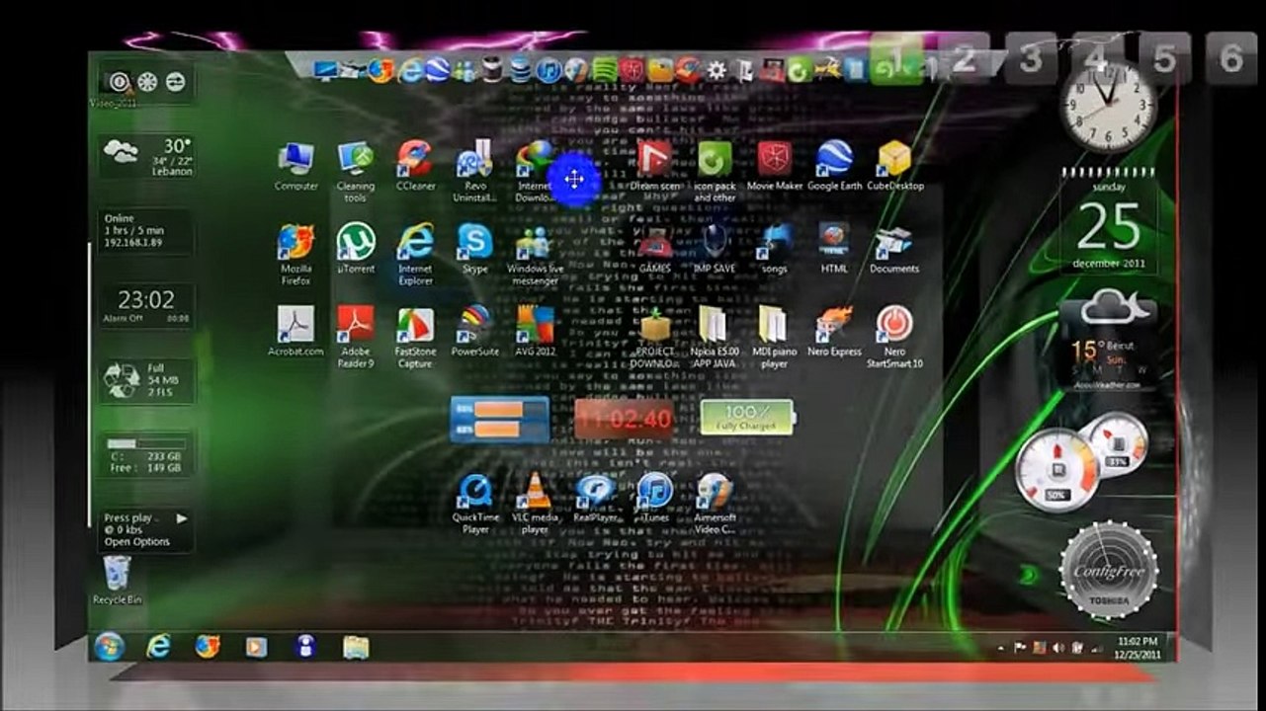Click the analog clock gadget
The height and width of the screenshot is (711, 1266).
click(x=1108, y=104)
